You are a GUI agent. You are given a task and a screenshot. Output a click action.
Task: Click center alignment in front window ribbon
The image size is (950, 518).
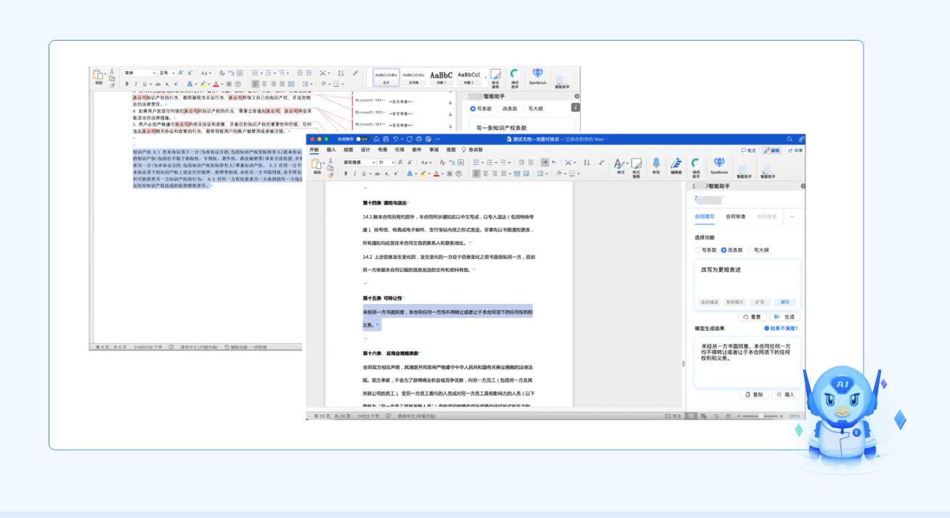486,174
